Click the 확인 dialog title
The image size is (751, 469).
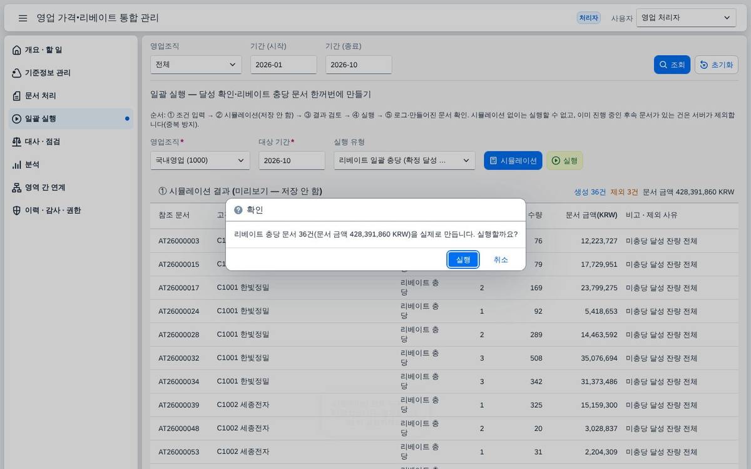click(255, 210)
